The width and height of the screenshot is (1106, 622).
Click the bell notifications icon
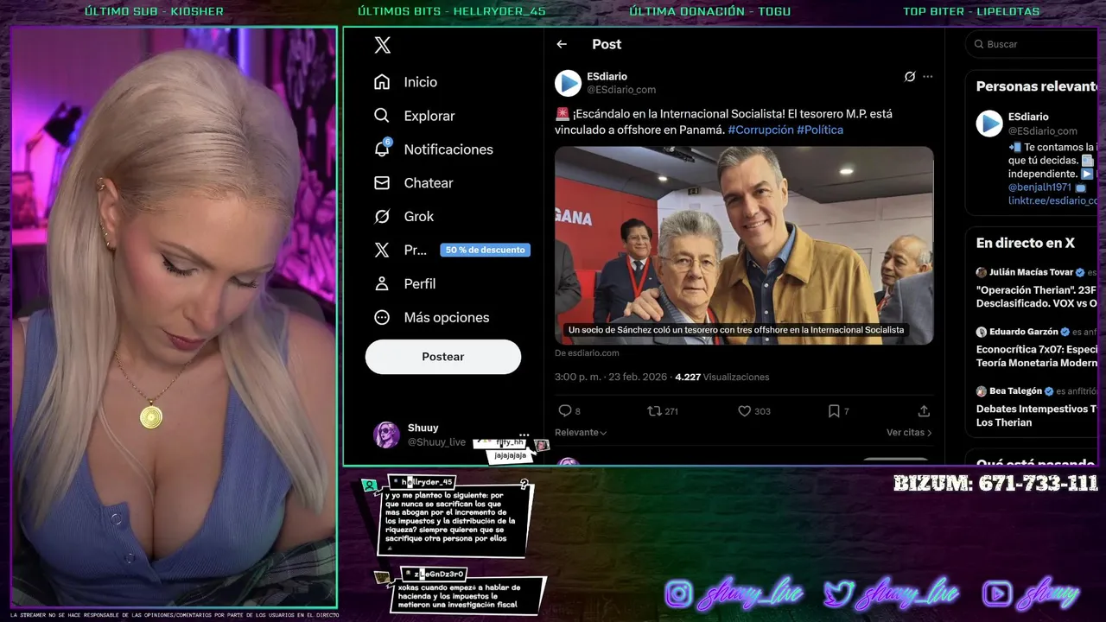pyautogui.click(x=382, y=149)
